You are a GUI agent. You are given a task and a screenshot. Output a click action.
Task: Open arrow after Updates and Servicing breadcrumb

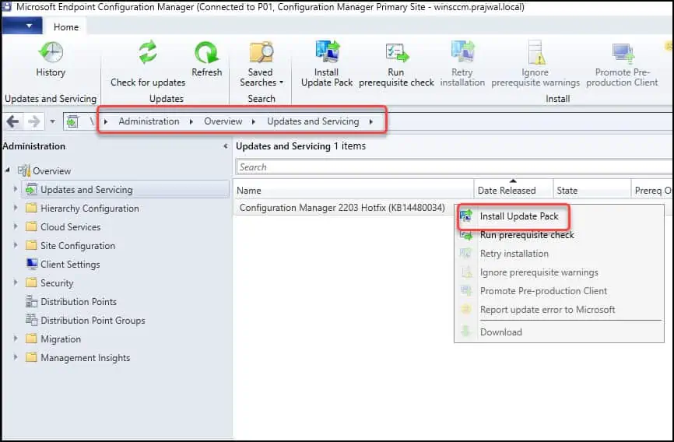371,121
